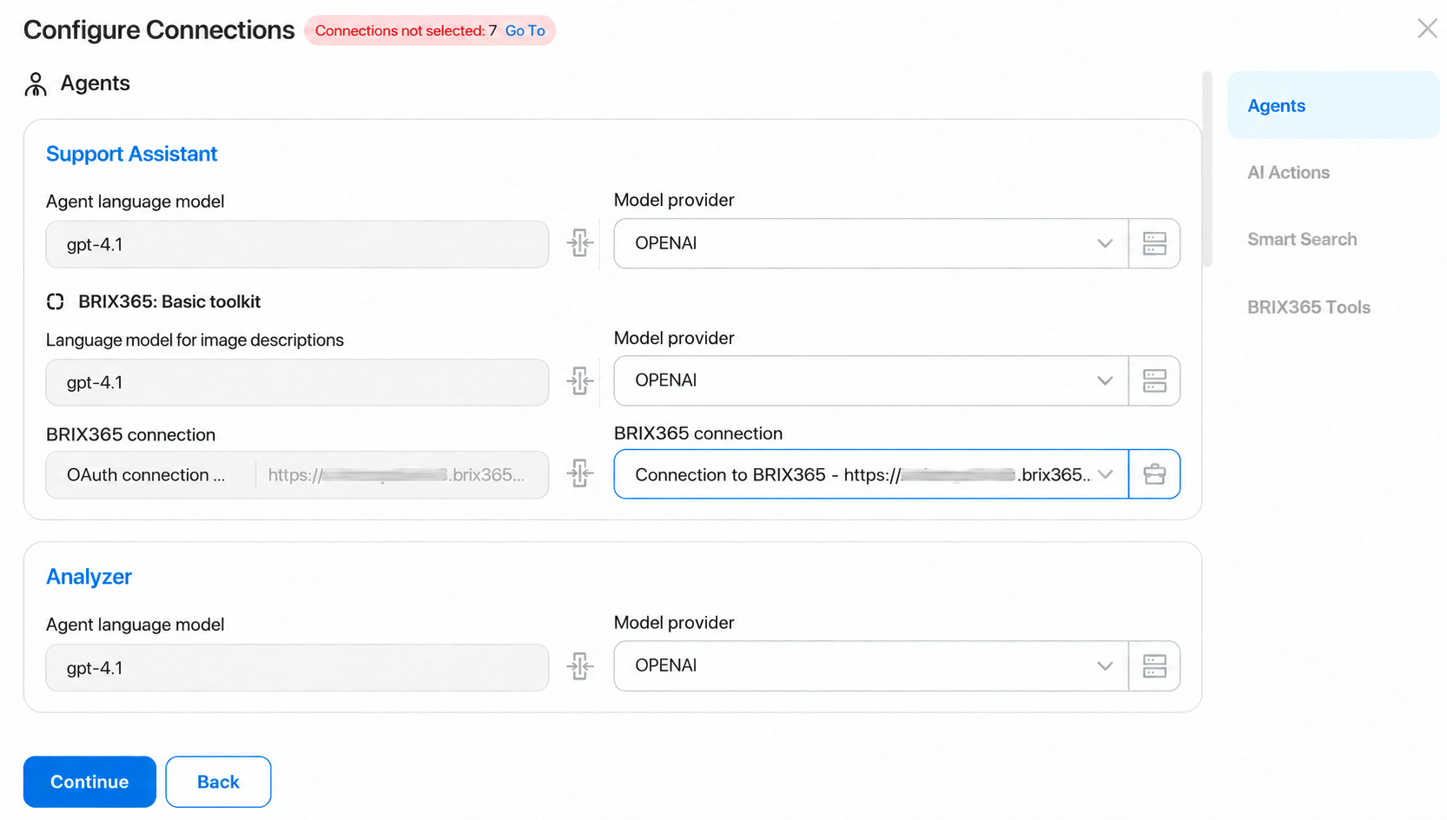Viewport: 1447px width, 820px height.
Task: Click mapping icon beside Analyzer agent model
Action: pyautogui.click(x=580, y=666)
